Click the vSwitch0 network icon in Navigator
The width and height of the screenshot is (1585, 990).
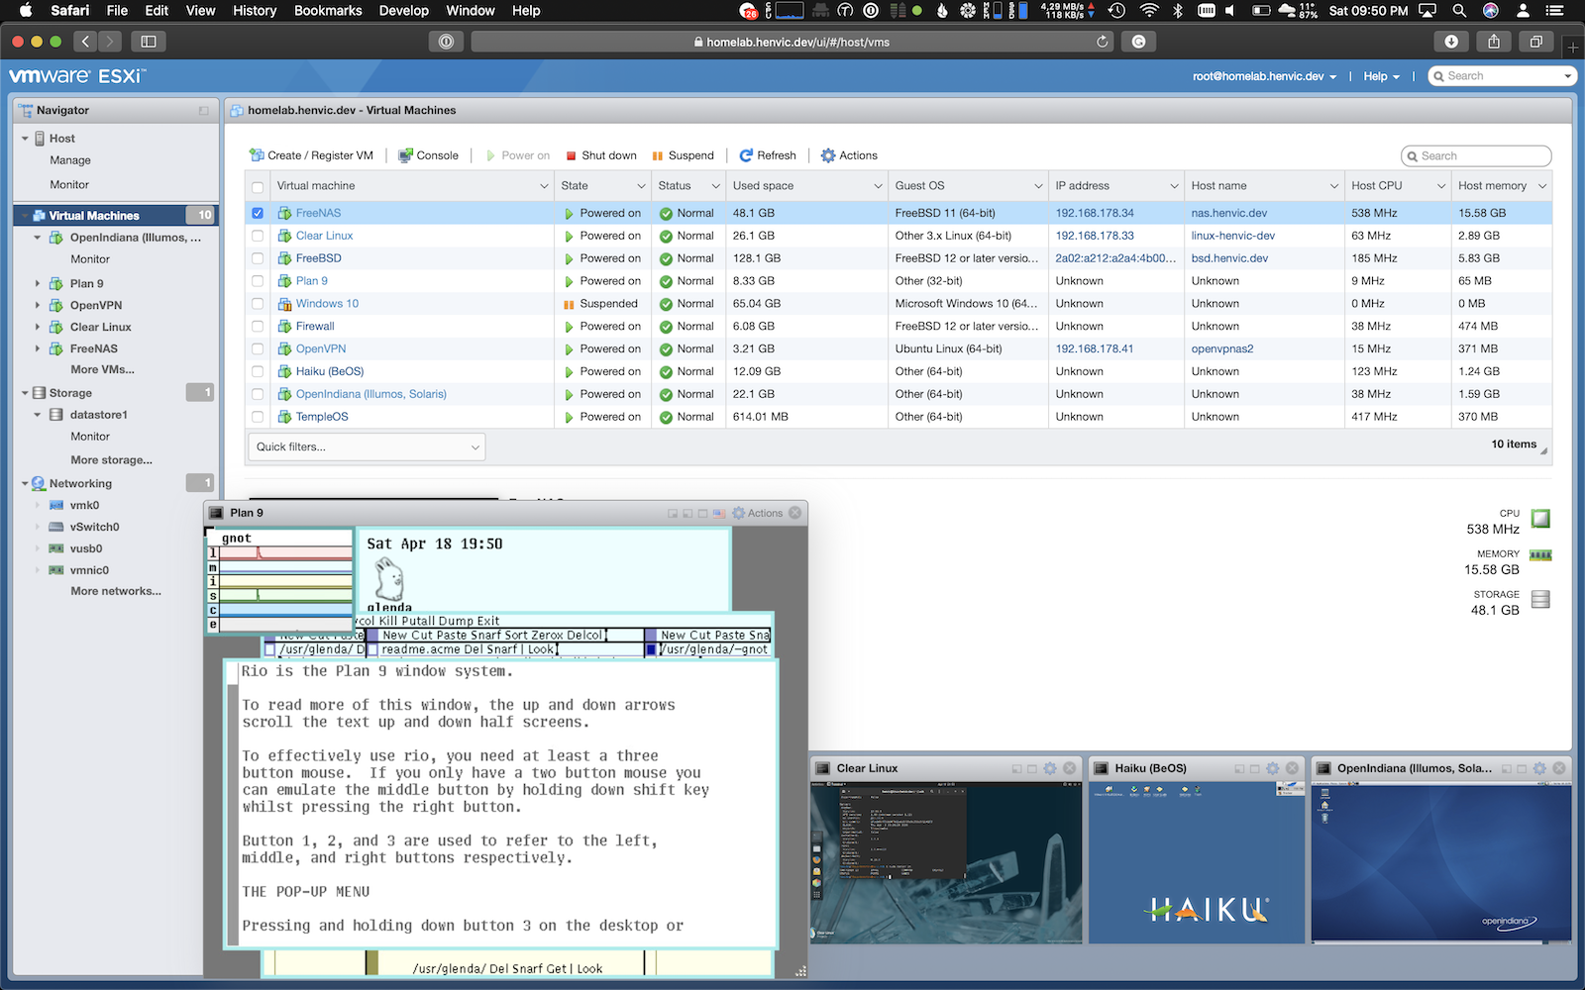56,527
